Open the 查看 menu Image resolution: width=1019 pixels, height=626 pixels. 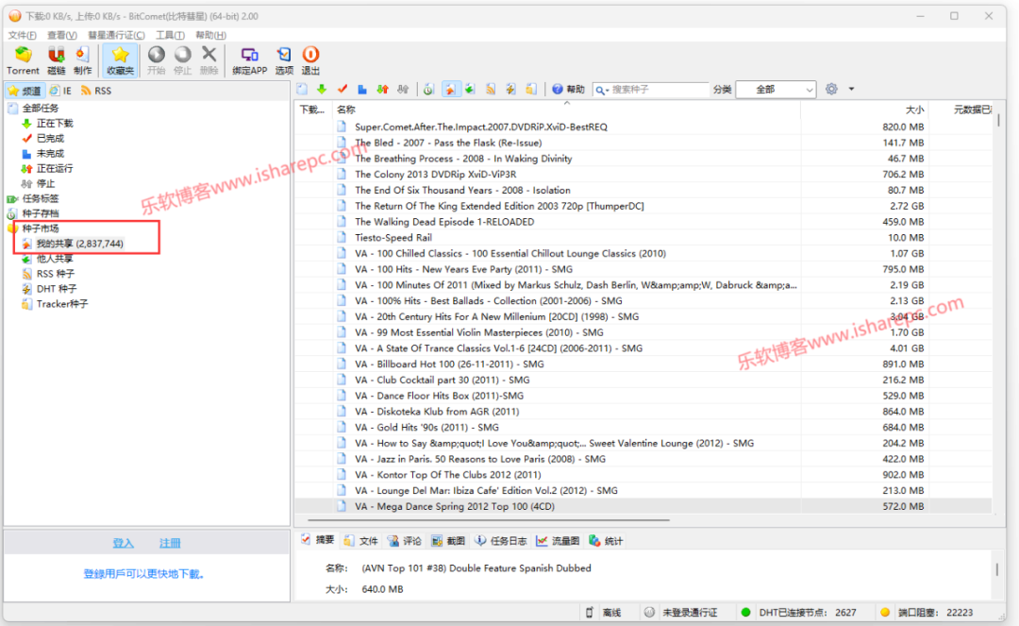(62, 35)
